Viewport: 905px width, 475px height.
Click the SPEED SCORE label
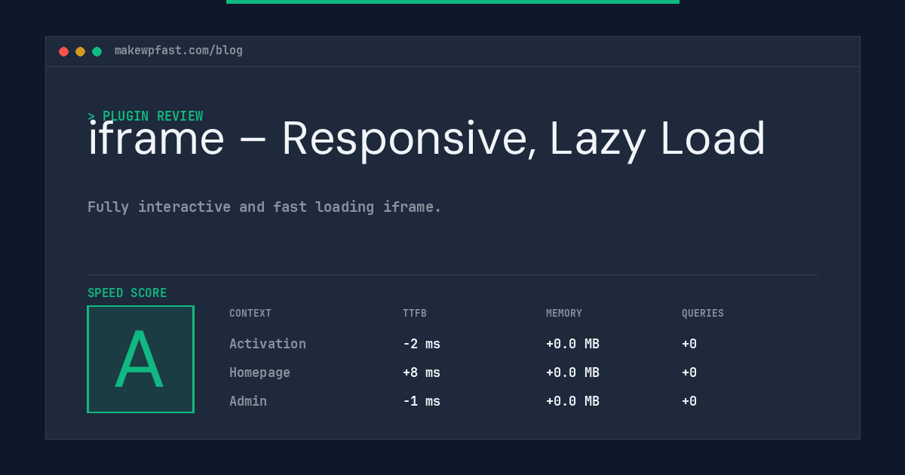point(127,293)
